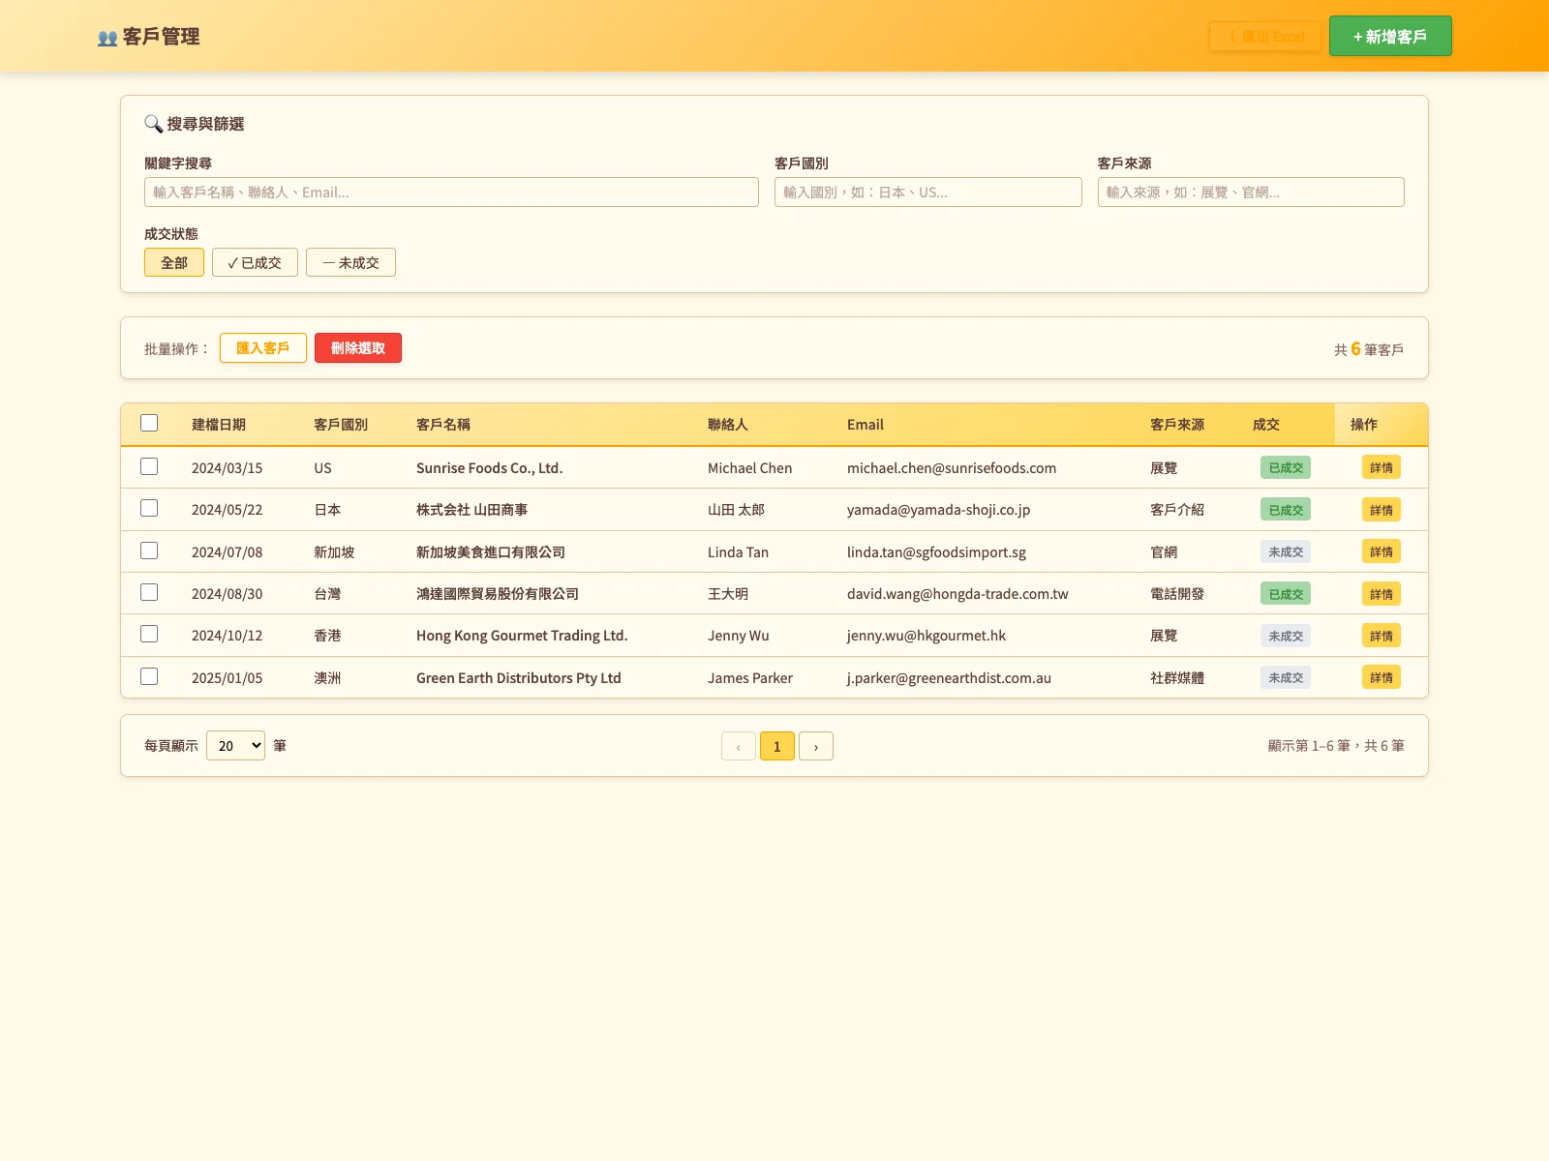This screenshot has width=1549, height=1161.
Task: Open 詳情 for Green Earth Distributors
Action: 1382,677
